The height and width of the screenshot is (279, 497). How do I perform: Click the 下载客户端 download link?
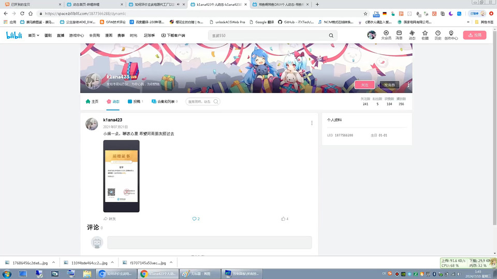(x=173, y=36)
